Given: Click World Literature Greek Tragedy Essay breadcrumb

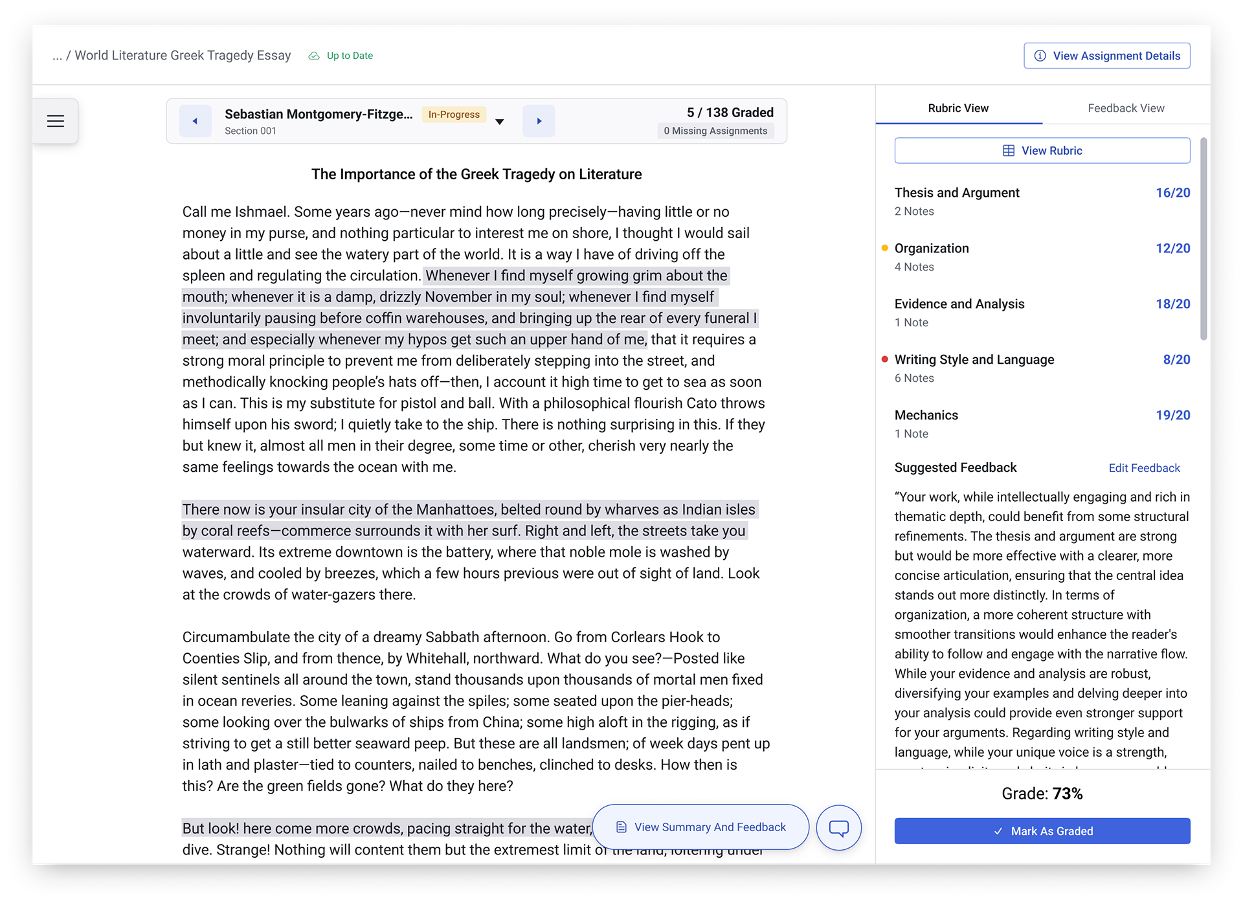Looking at the screenshot, I should click(183, 56).
